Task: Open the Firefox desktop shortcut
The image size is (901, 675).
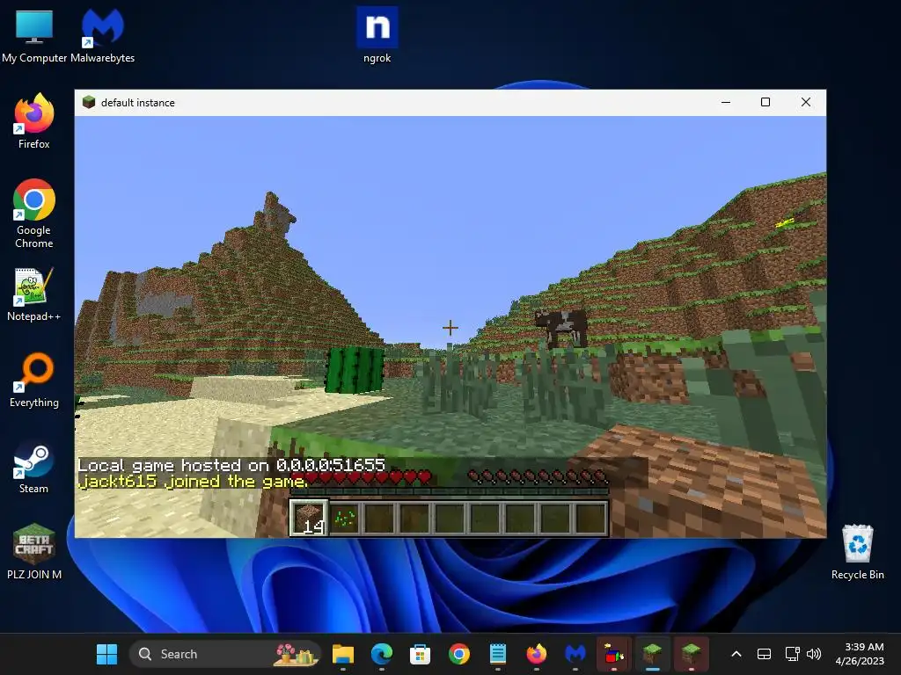Action: click(34, 121)
